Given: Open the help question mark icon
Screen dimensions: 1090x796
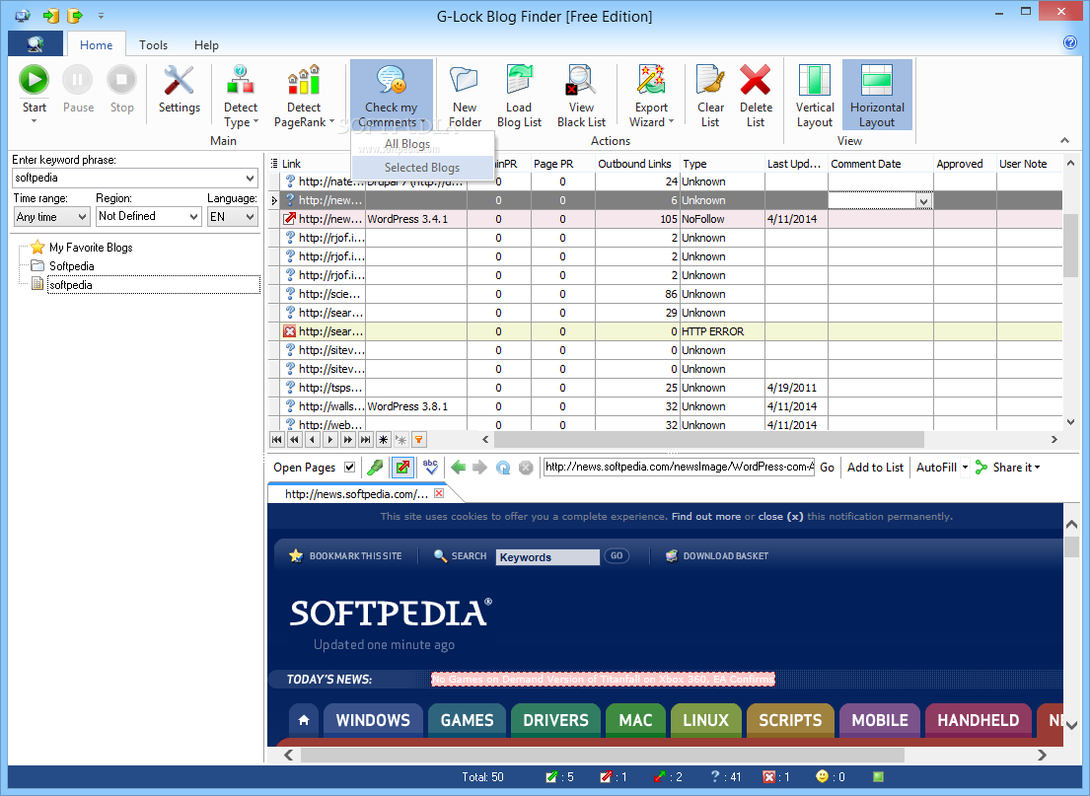Looking at the screenshot, I should point(1070,42).
